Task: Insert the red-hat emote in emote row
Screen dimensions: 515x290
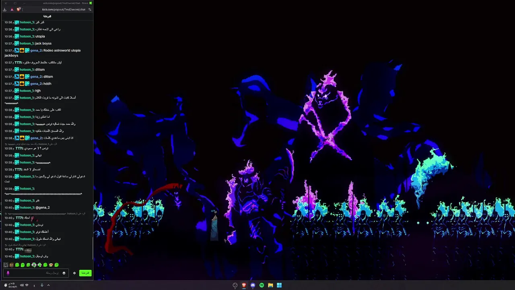Action: (51, 265)
